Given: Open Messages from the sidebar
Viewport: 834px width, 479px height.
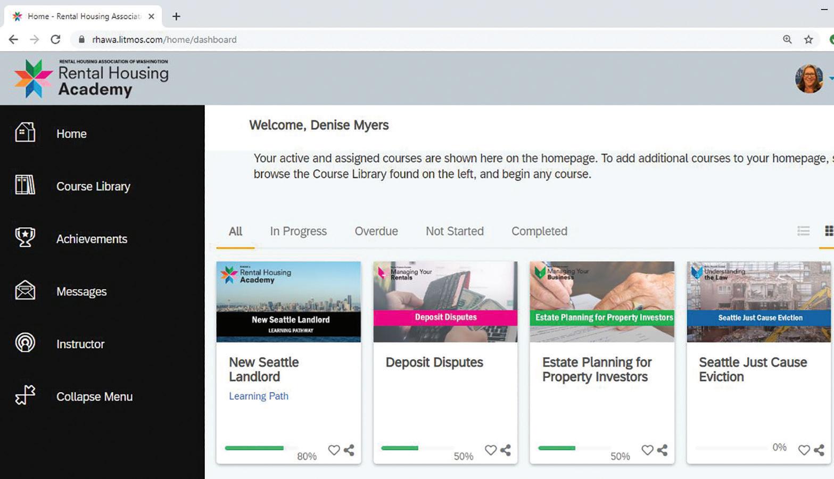Looking at the screenshot, I should tap(81, 292).
